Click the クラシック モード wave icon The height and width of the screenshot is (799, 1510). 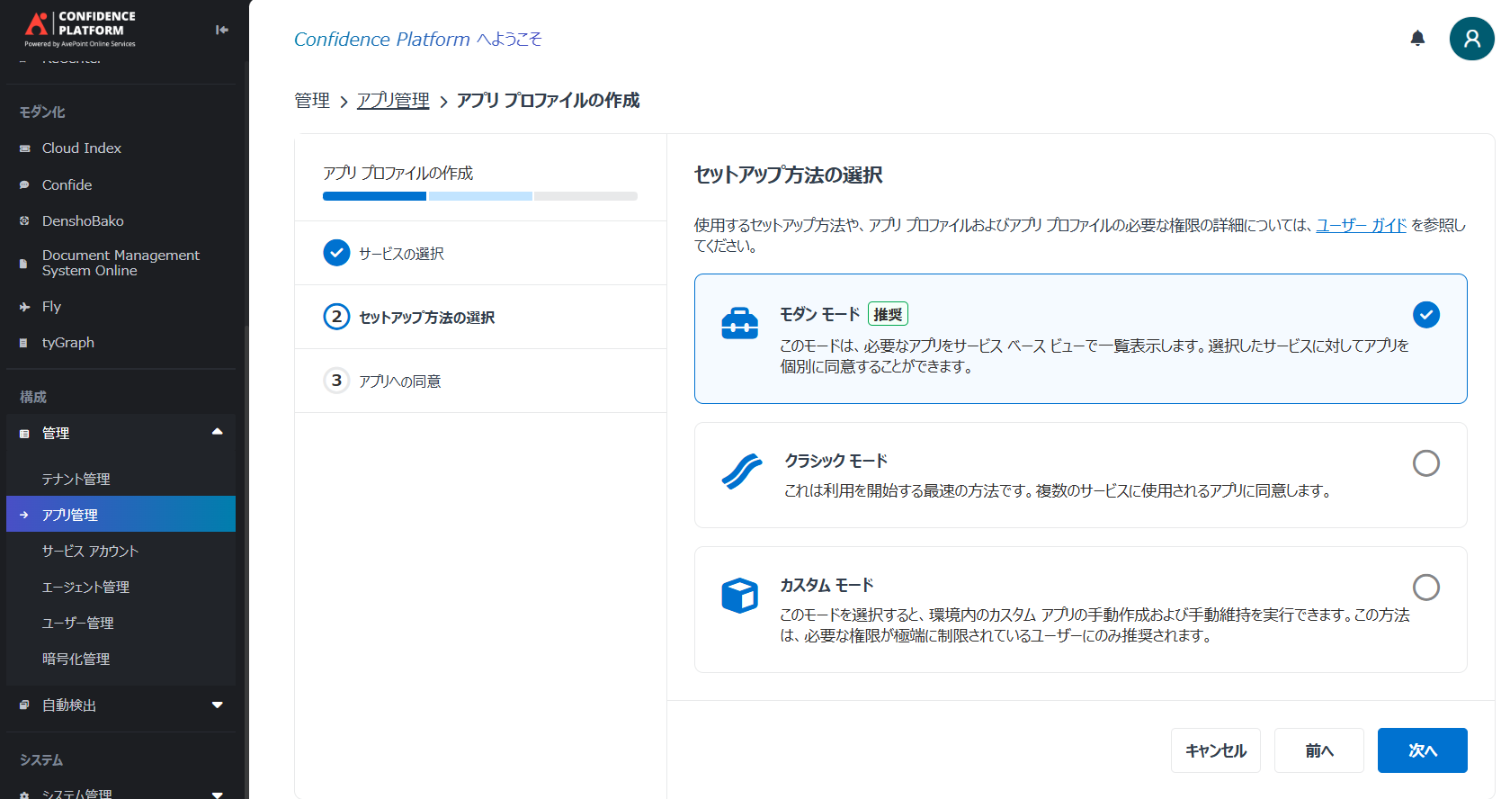click(741, 471)
